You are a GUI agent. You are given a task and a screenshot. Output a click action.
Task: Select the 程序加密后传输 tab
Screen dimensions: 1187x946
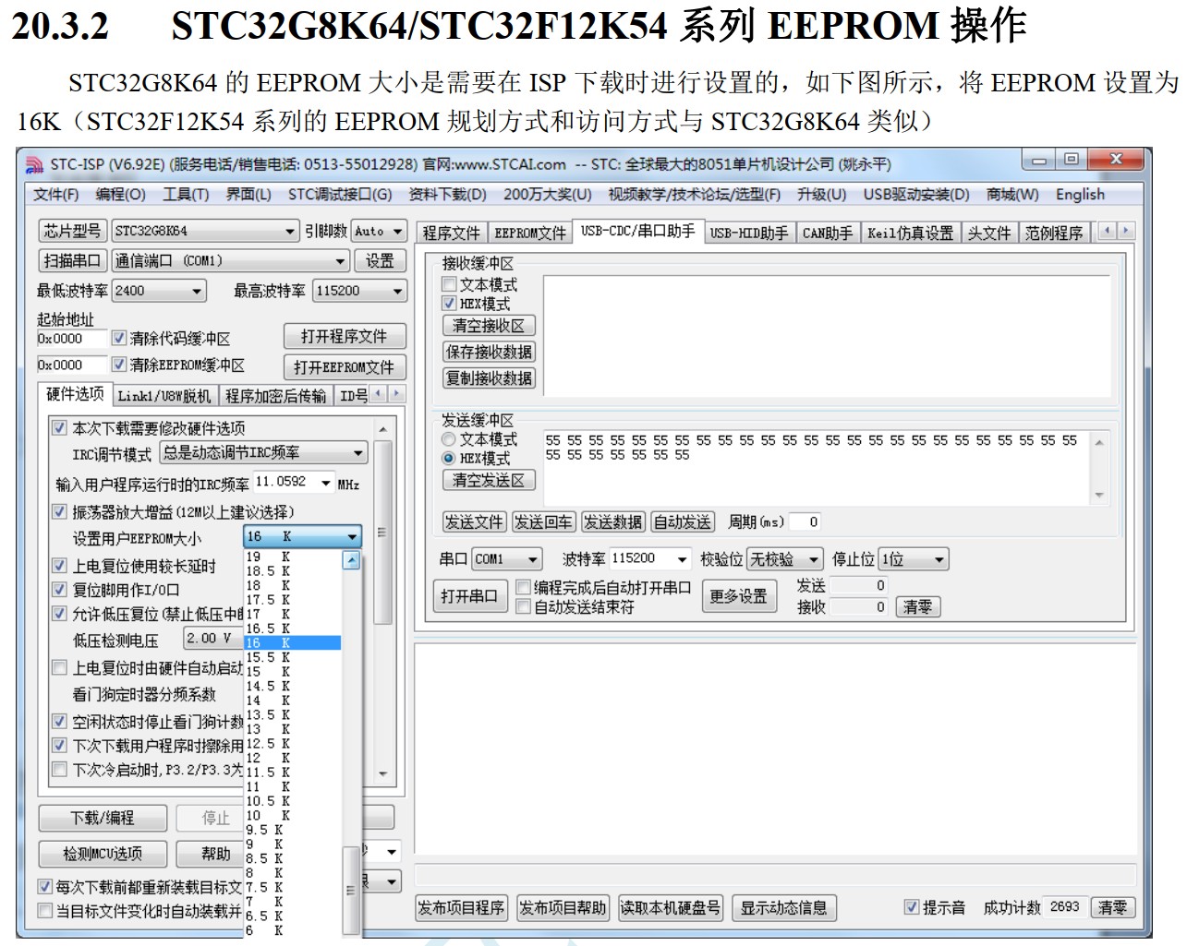pyautogui.click(x=275, y=396)
